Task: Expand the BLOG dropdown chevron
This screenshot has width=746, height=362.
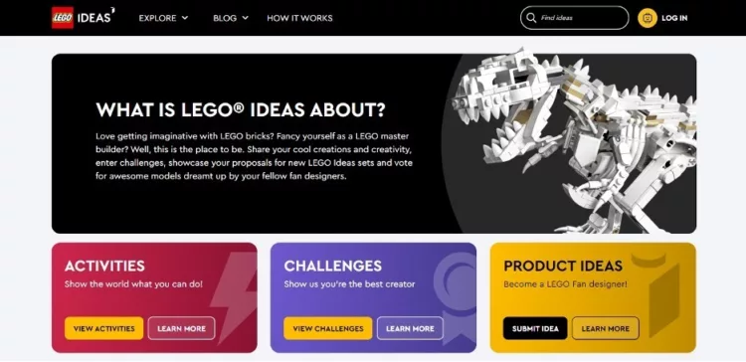Action: click(245, 18)
